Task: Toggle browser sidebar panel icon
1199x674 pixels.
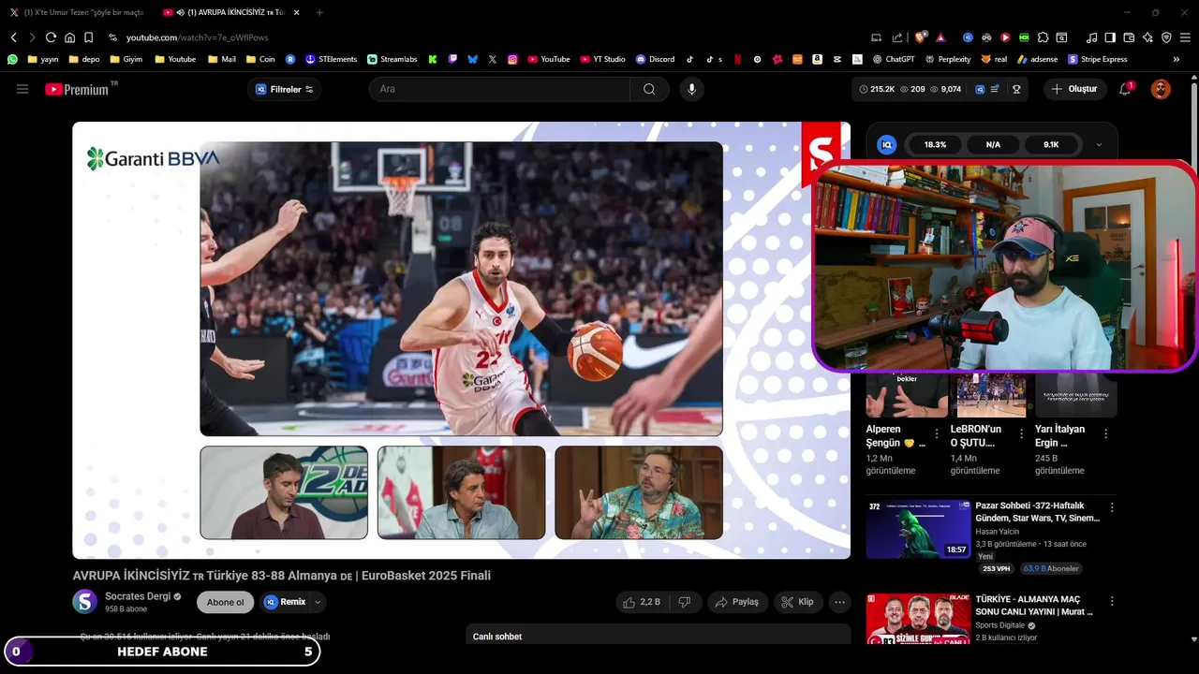Action: [1110, 37]
